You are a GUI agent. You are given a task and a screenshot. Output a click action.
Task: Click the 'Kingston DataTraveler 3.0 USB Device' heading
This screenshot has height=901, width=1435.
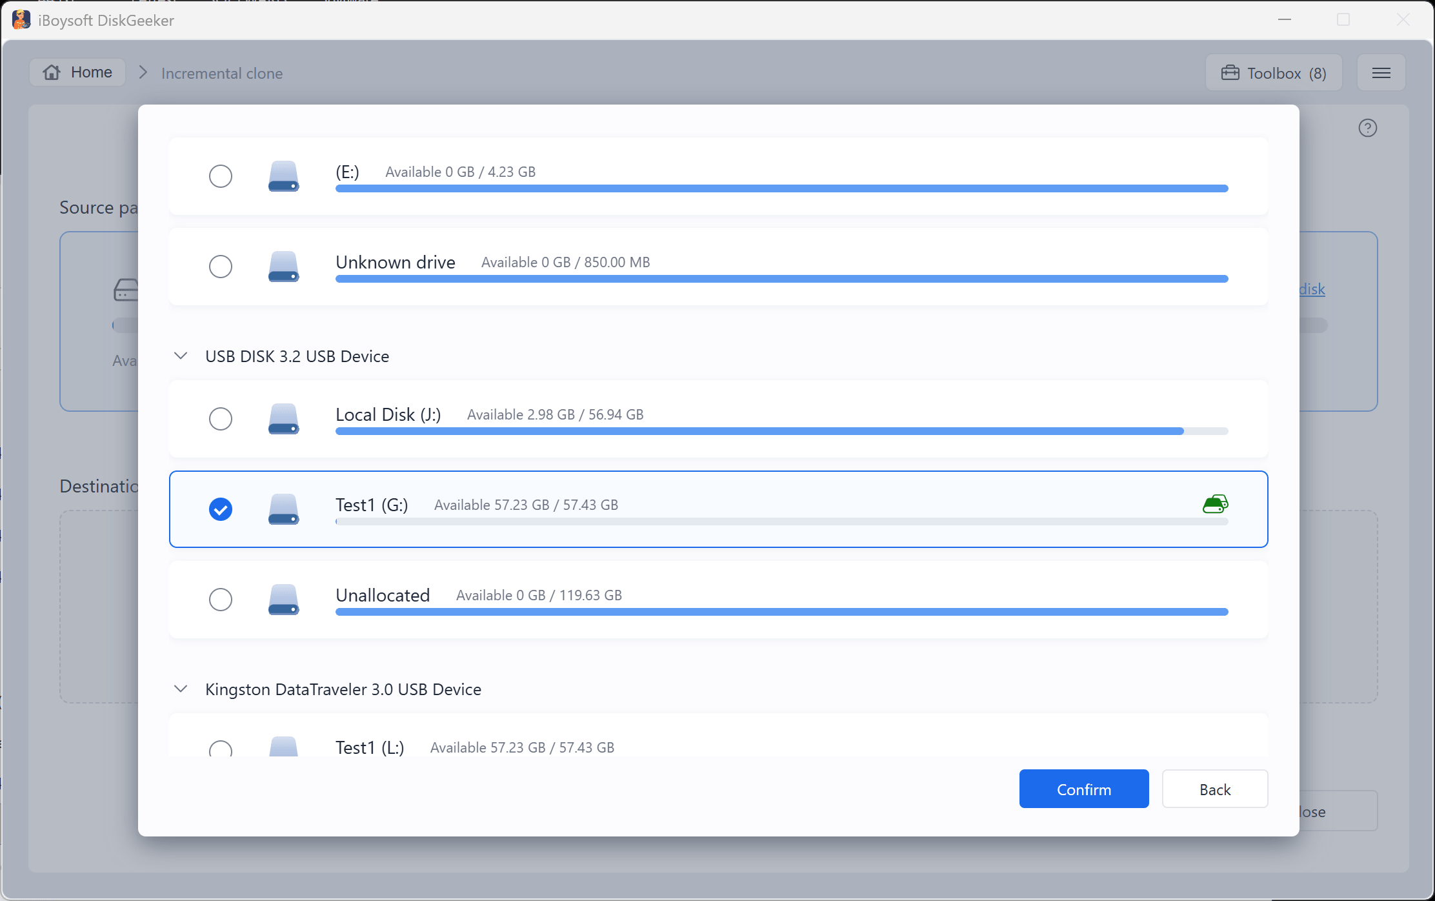pyautogui.click(x=343, y=689)
